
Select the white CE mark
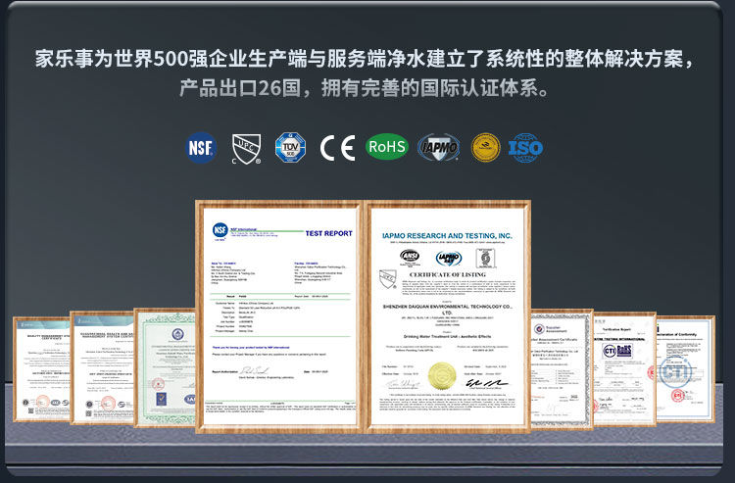click(337, 148)
